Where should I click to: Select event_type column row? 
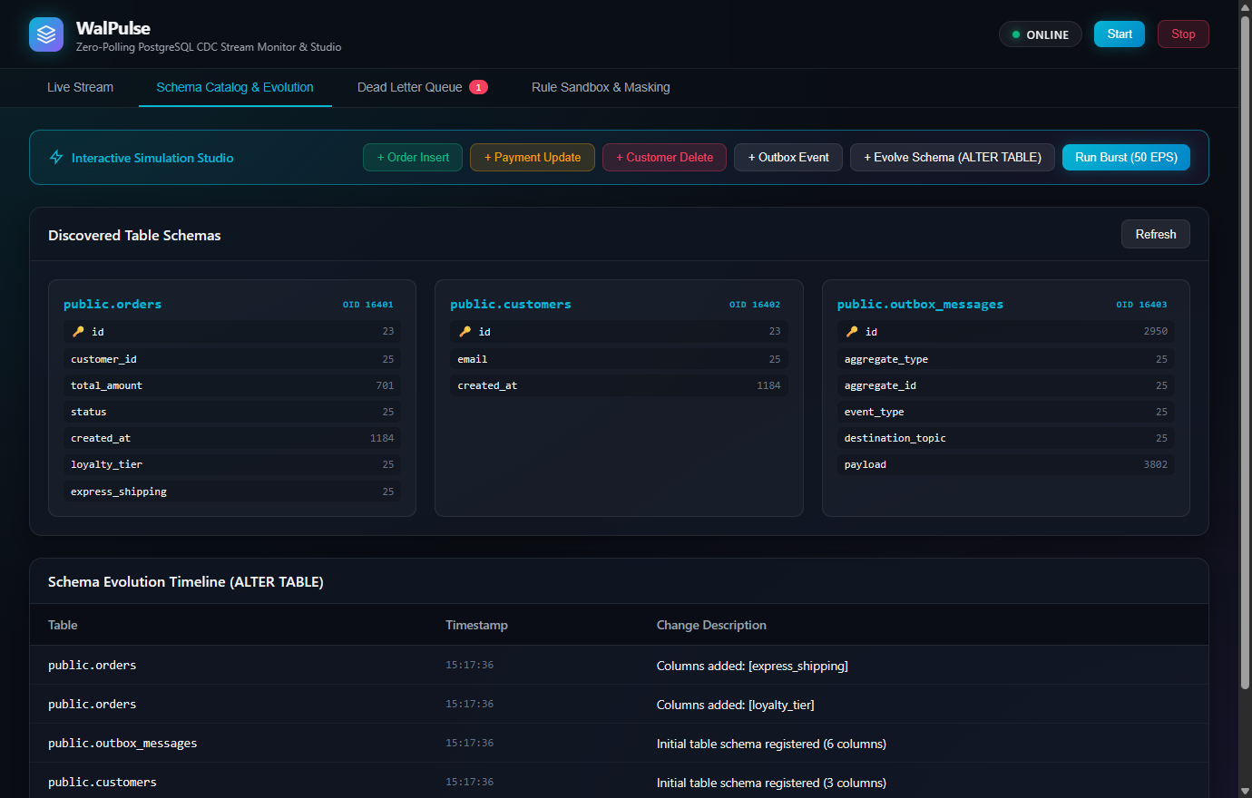[1006, 412]
